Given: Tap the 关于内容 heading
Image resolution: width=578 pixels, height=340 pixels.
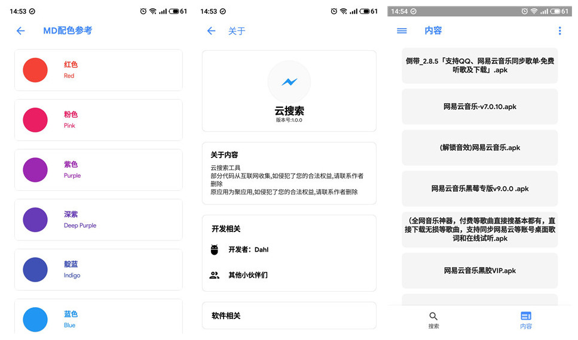Looking at the screenshot, I should click(224, 155).
